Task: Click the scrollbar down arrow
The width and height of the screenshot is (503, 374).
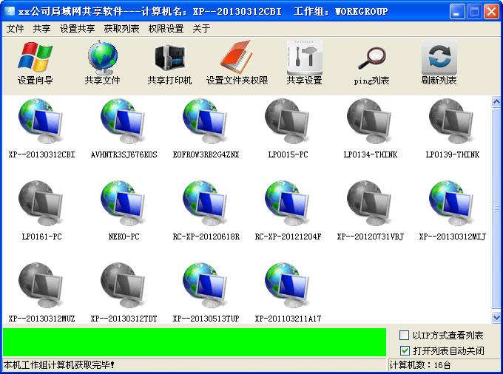Action: 496,317
